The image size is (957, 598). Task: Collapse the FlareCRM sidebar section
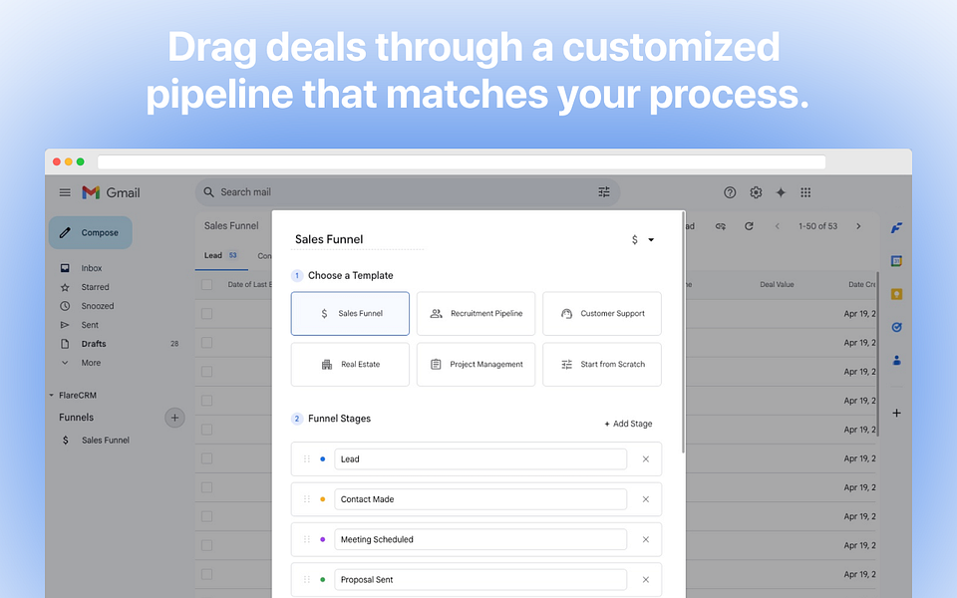click(x=51, y=396)
